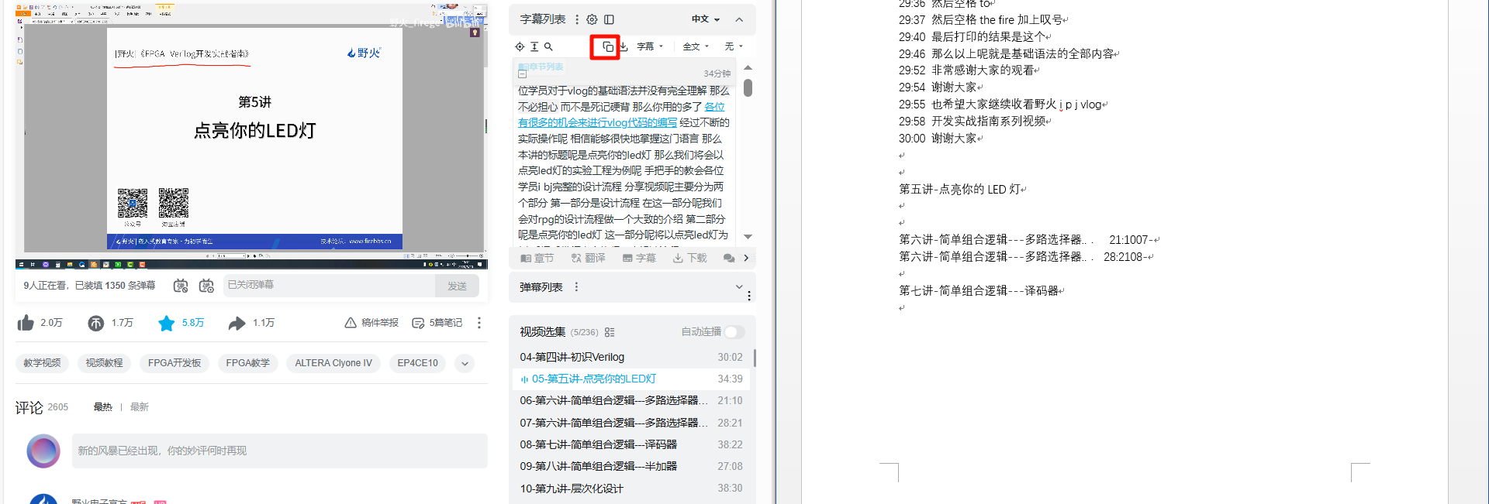
Task: Play episode 06 lasting 21:10
Action: 631,400
